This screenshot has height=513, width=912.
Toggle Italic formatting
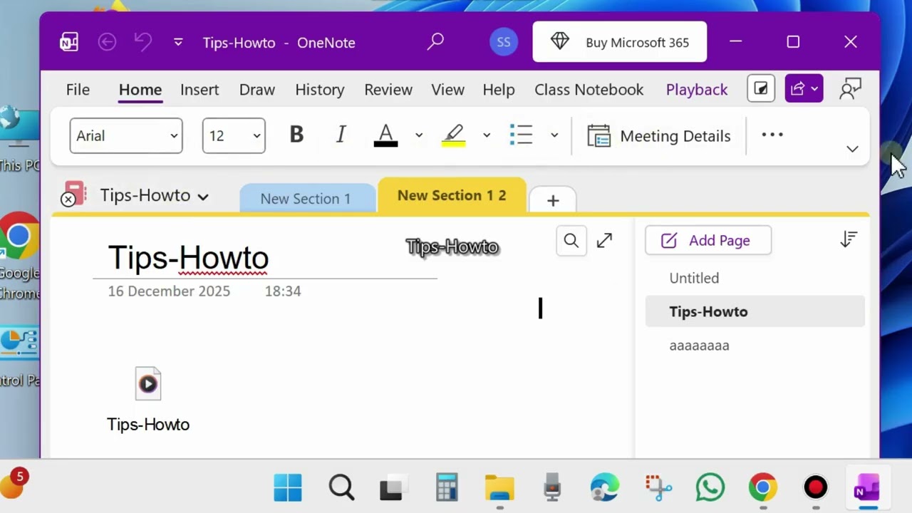point(341,135)
